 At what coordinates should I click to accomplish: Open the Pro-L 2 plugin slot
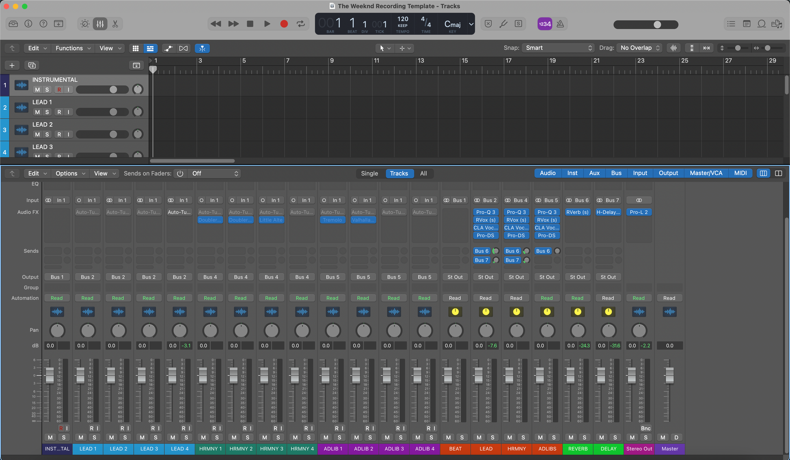(x=639, y=212)
